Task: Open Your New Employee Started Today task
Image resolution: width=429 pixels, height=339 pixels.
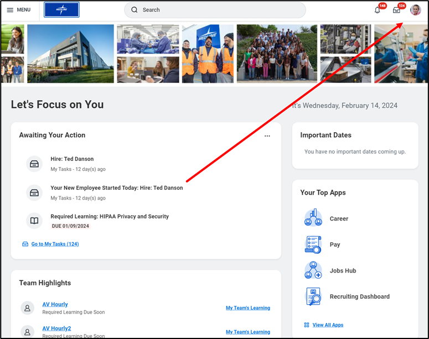Action: tap(116, 188)
